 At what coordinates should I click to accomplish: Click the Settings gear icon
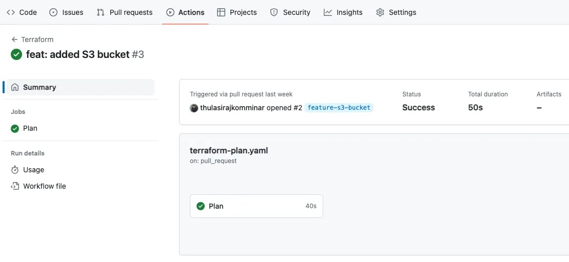(x=380, y=12)
